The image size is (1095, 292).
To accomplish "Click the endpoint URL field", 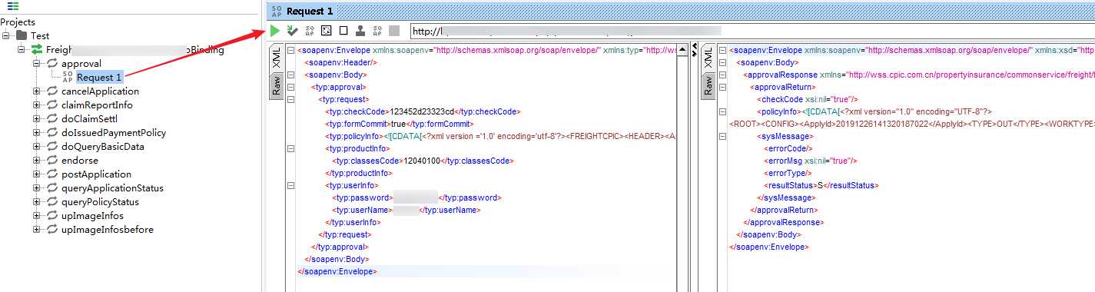I will [x=752, y=32].
